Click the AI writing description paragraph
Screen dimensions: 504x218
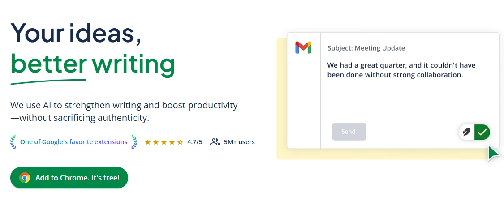(x=124, y=111)
